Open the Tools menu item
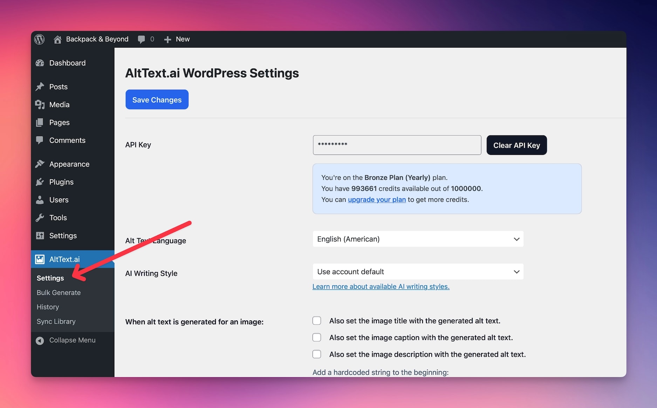Screen dimensions: 657x408 pyautogui.click(x=73, y=218)
